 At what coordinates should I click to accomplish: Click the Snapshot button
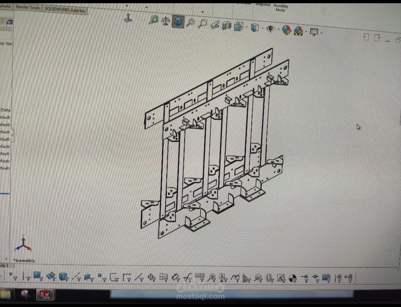click(x=263, y=4)
